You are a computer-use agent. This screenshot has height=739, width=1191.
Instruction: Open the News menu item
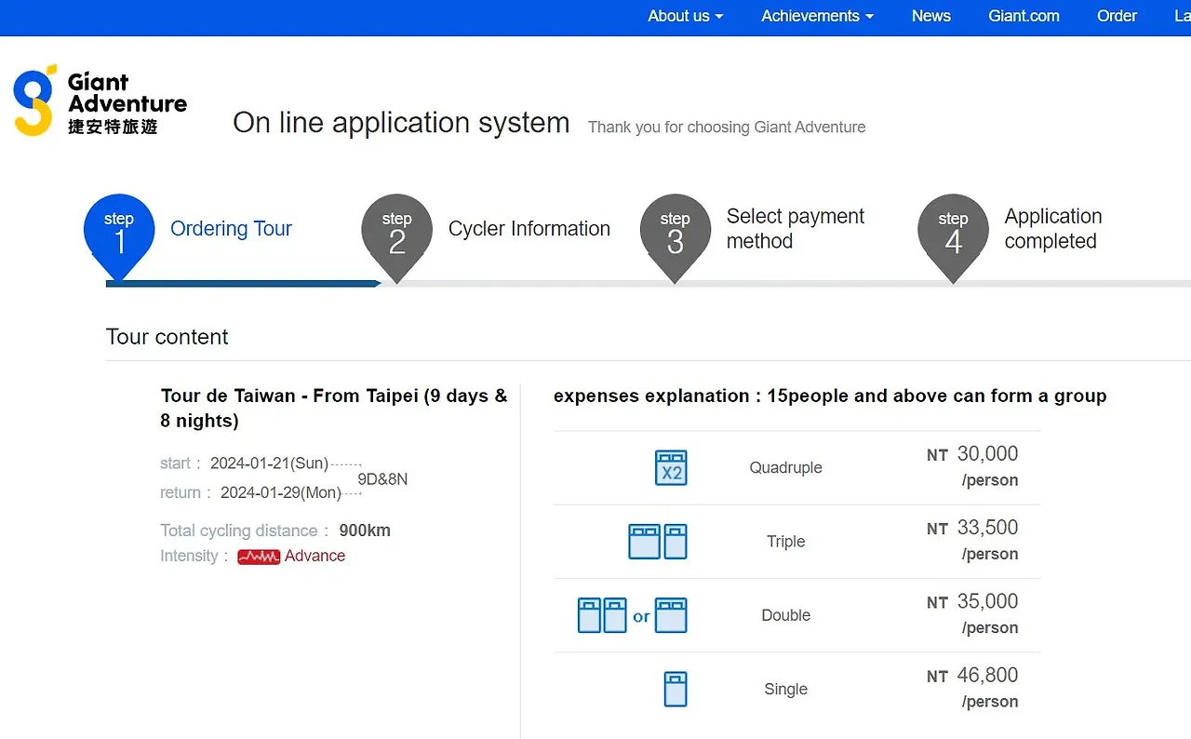coord(931,16)
